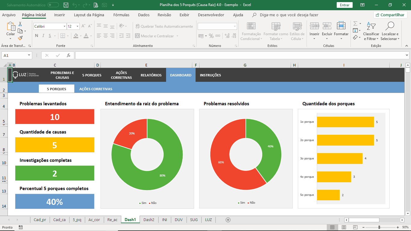Toggle Bold formatting N button

pos(36,36)
